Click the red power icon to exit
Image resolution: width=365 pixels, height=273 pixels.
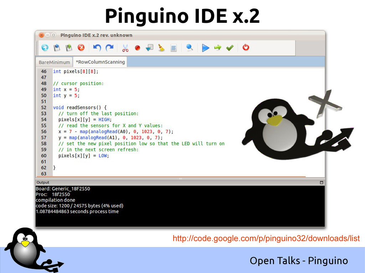(246, 47)
